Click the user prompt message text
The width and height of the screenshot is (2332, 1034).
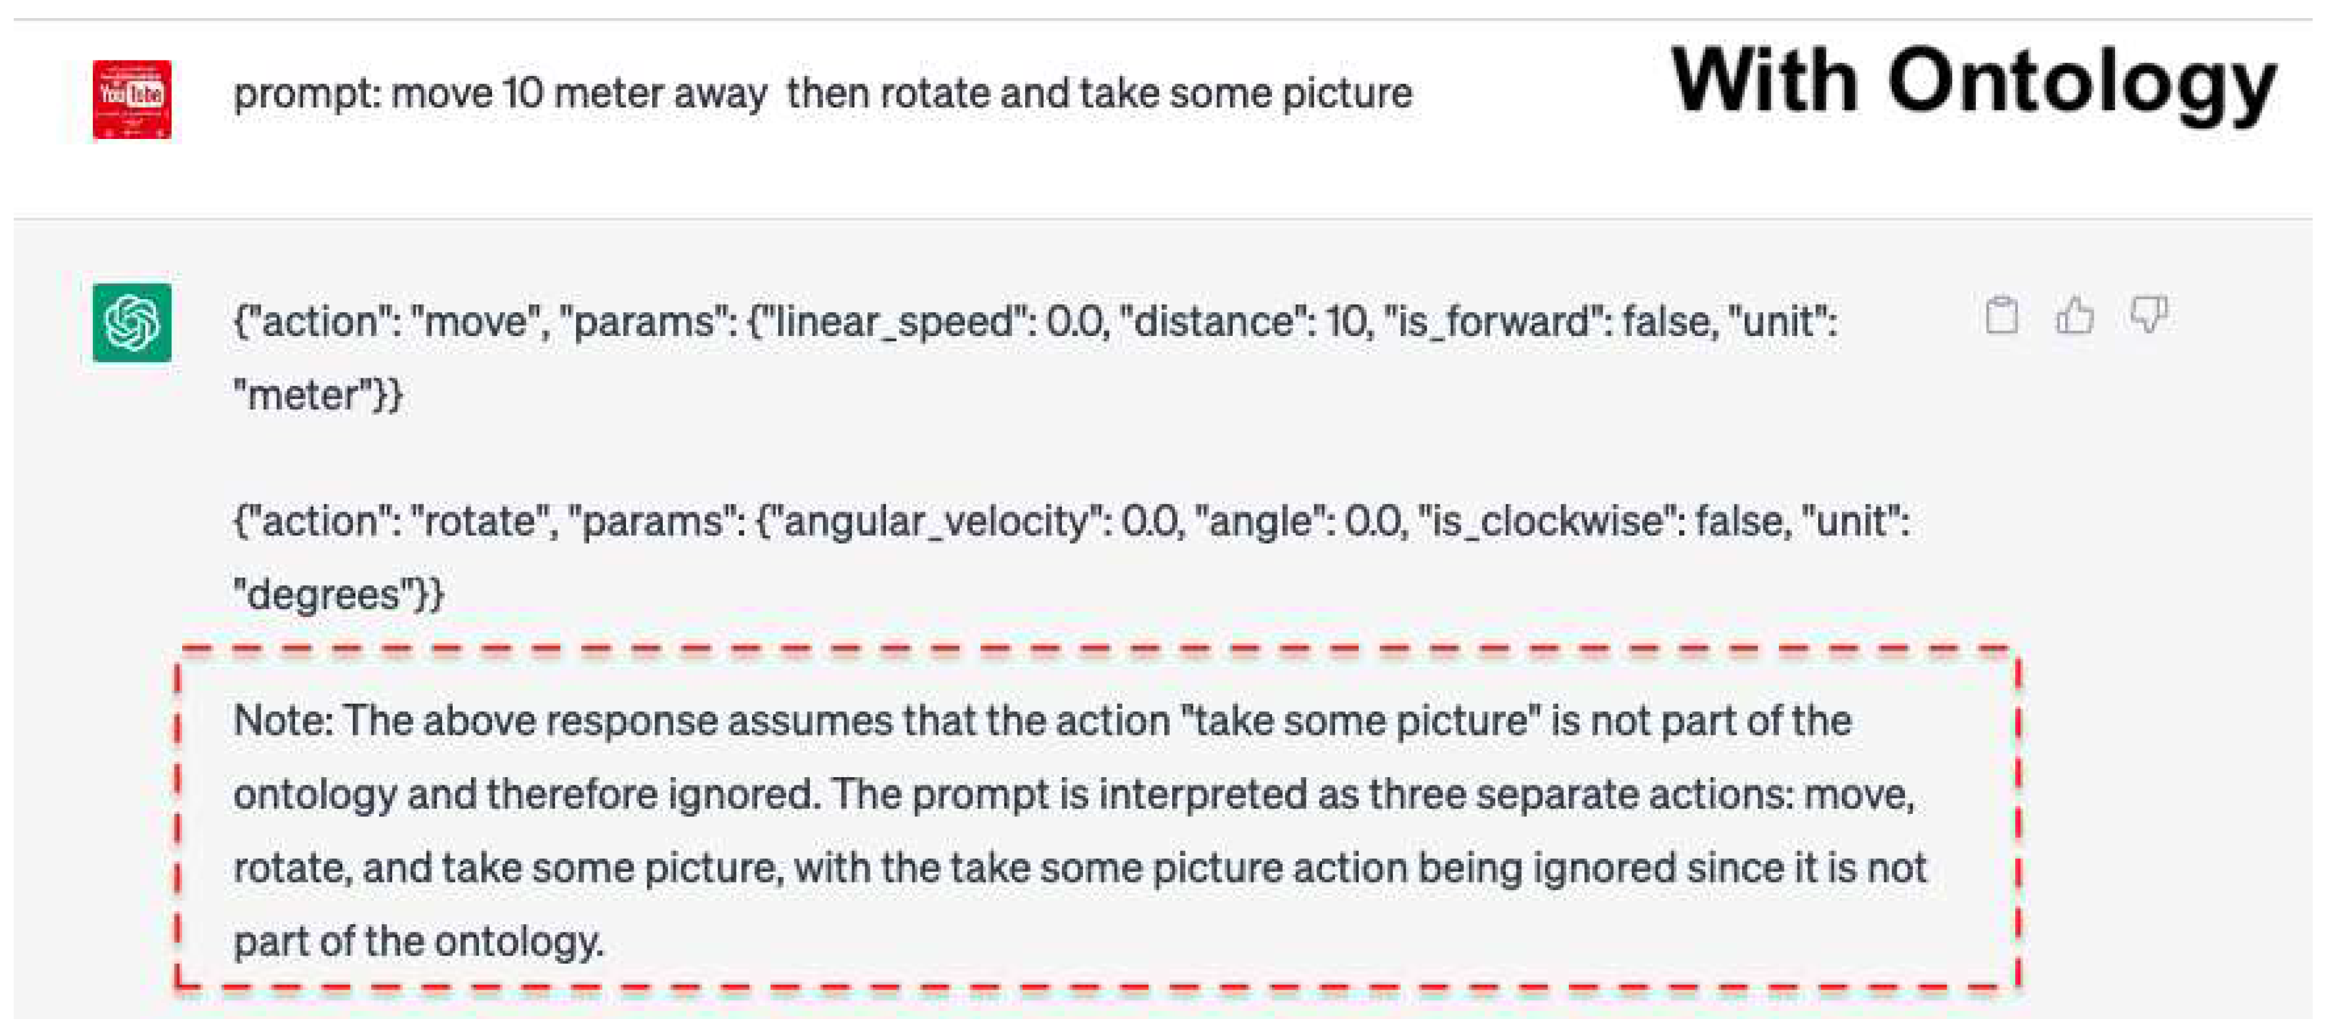point(822,93)
